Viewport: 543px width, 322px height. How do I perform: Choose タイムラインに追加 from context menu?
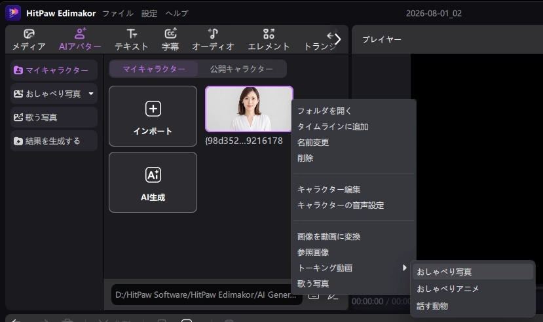click(354, 126)
